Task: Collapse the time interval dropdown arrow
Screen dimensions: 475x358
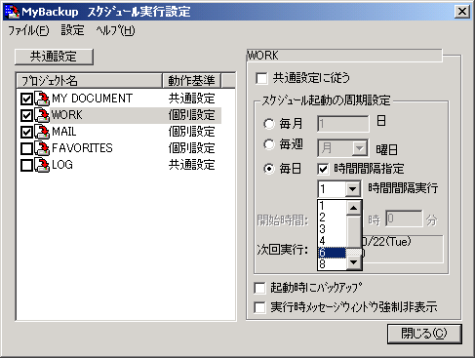Action: [352, 189]
